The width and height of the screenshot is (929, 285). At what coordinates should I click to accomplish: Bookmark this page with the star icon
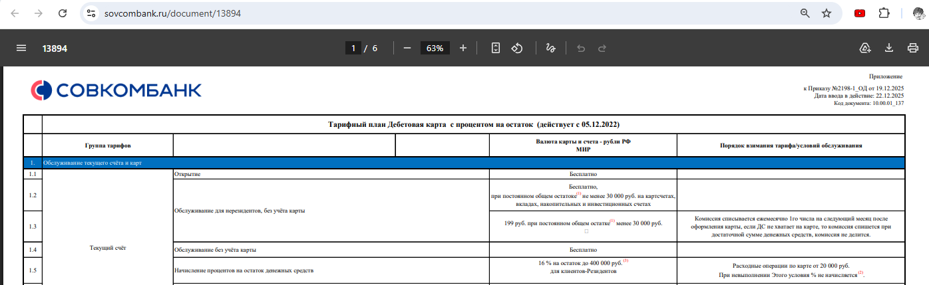[826, 13]
